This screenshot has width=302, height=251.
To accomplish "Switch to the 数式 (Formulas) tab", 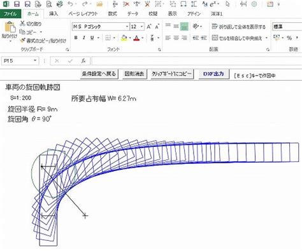I will (x=112, y=14).
